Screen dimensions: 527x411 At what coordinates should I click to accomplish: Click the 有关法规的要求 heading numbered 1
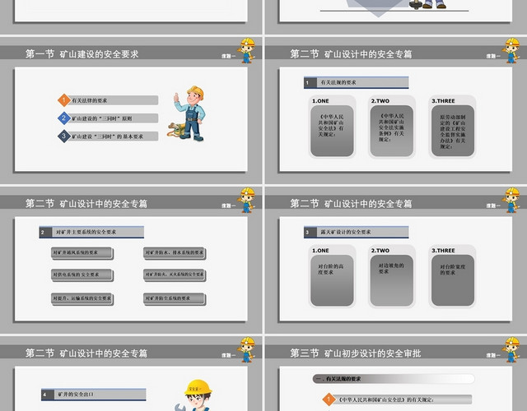tap(357, 82)
